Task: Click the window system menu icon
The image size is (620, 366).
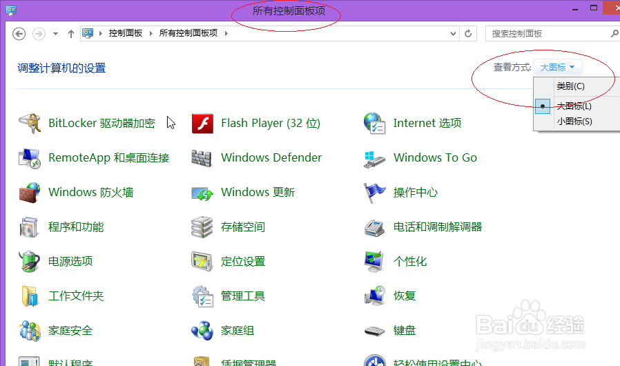Action: click(x=10, y=10)
